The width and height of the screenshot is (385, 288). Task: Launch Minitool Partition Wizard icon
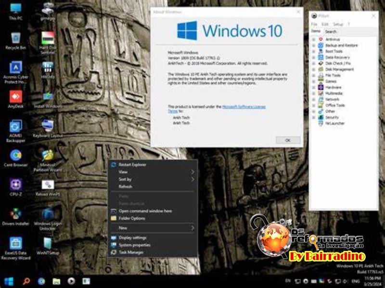click(x=48, y=160)
